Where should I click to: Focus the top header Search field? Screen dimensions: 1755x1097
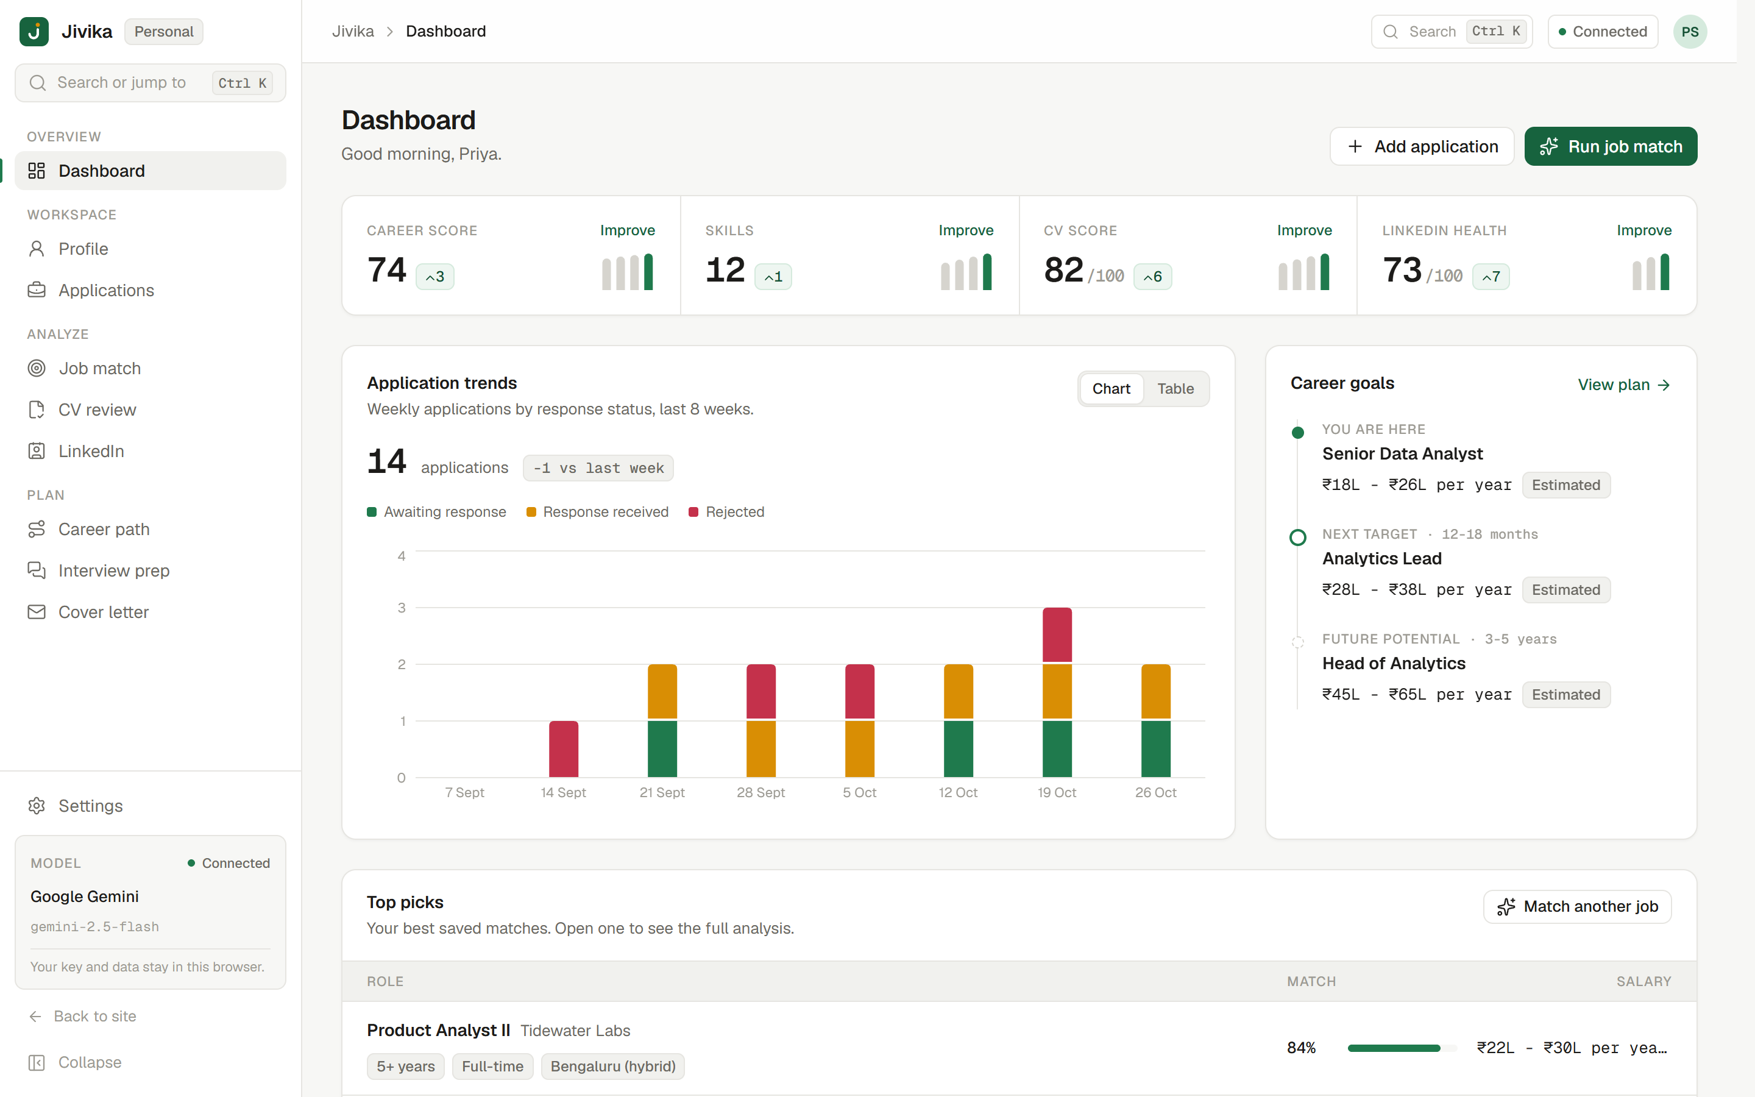(1451, 31)
